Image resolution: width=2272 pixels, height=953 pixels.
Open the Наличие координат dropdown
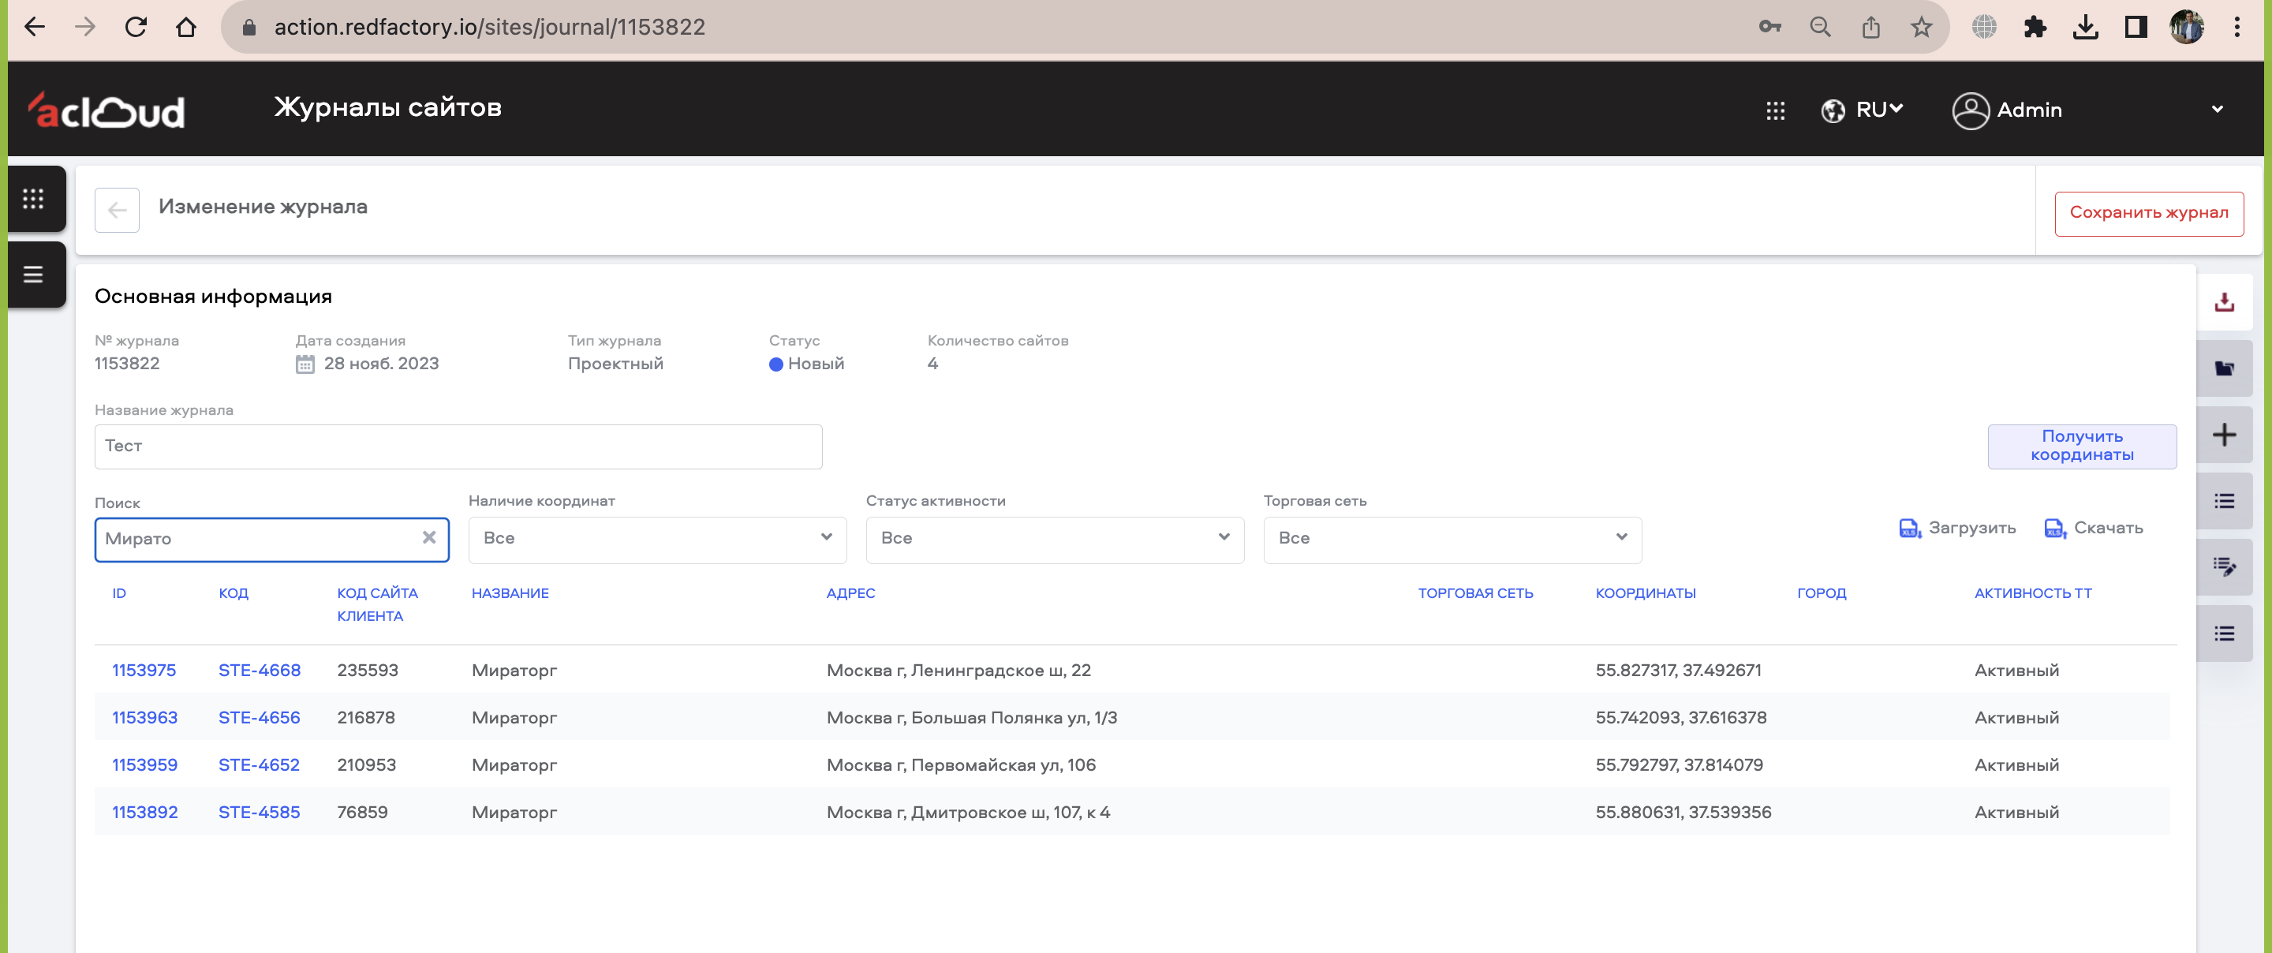pos(657,539)
